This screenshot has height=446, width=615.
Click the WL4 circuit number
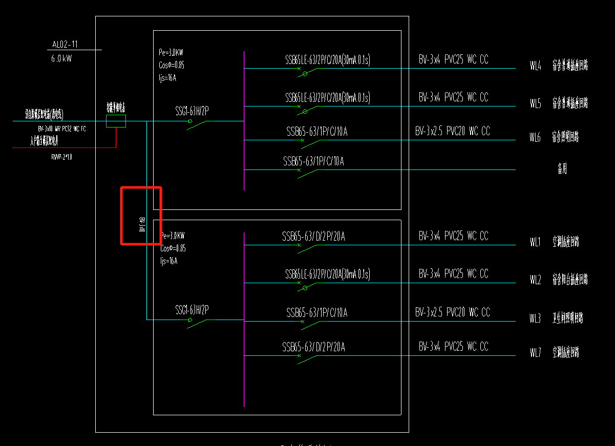click(x=535, y=66)
